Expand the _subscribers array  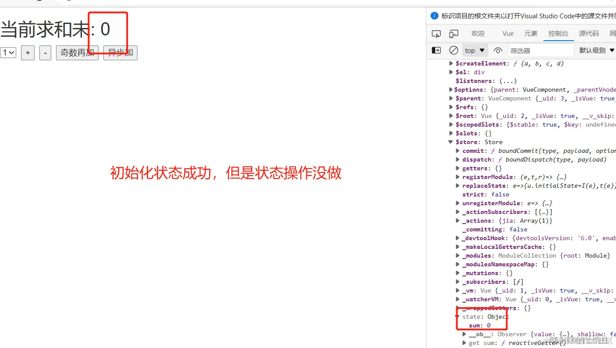(458, 282)
